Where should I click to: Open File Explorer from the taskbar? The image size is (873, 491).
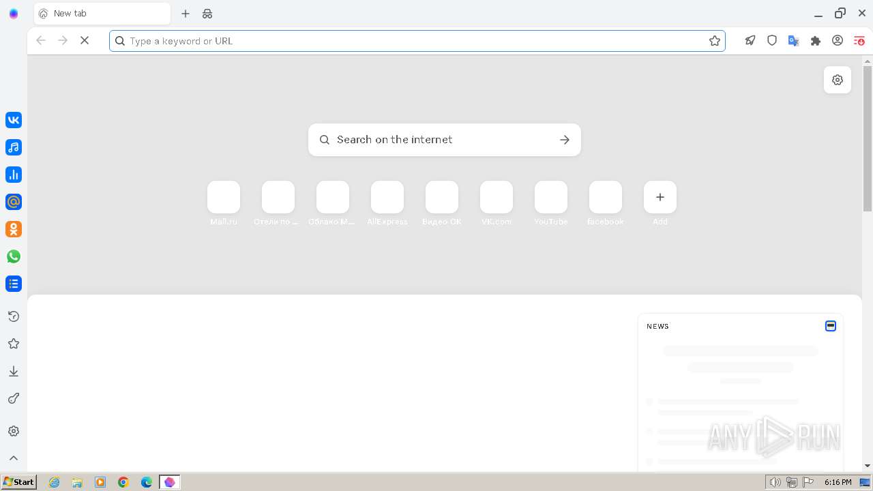click(x=77, y=482)
